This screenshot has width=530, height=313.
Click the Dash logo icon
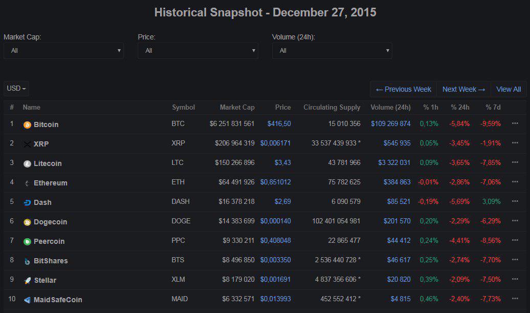pyautogui.click(x=27, y=203)
